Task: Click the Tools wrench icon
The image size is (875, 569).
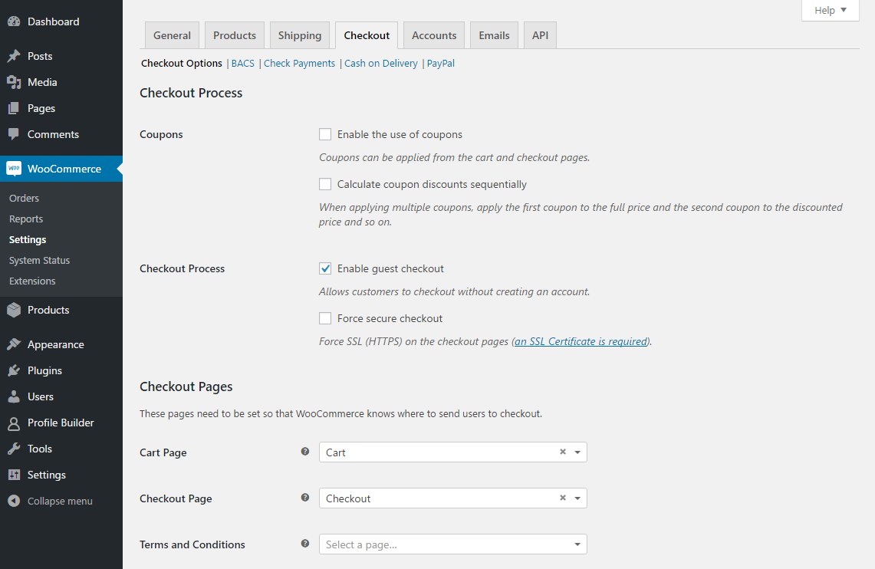Action: point(14,449)
